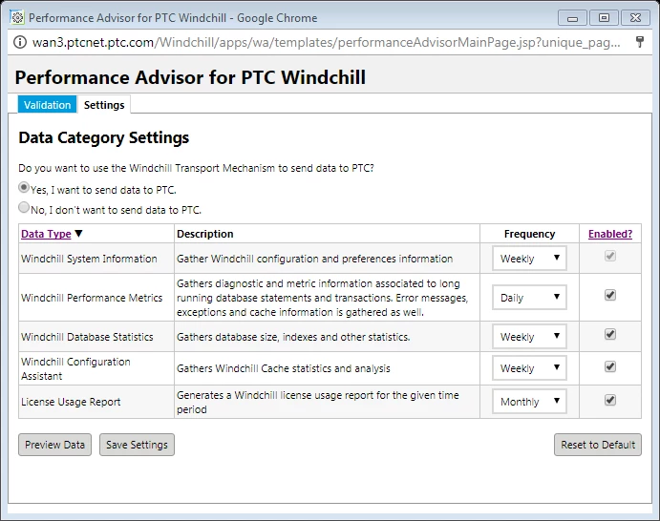660x521 pixels.
Task: Sort by the Data Type column link
Action: click(x=46, y=234)
